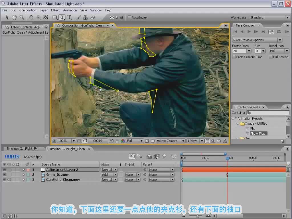Enable the RotoBezier checkbox
This screenshot has width=292, height=219.
pos(129,17)
